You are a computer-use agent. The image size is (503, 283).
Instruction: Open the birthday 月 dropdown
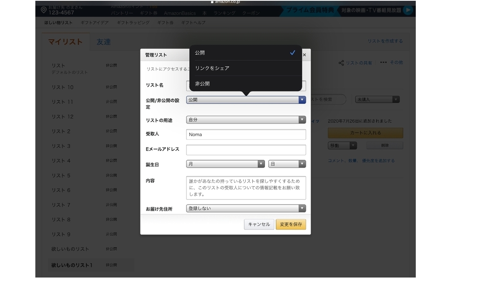point(226,164)
